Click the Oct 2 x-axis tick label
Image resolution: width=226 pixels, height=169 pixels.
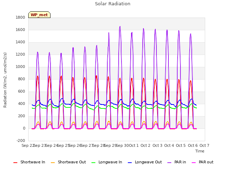point(145,145)
